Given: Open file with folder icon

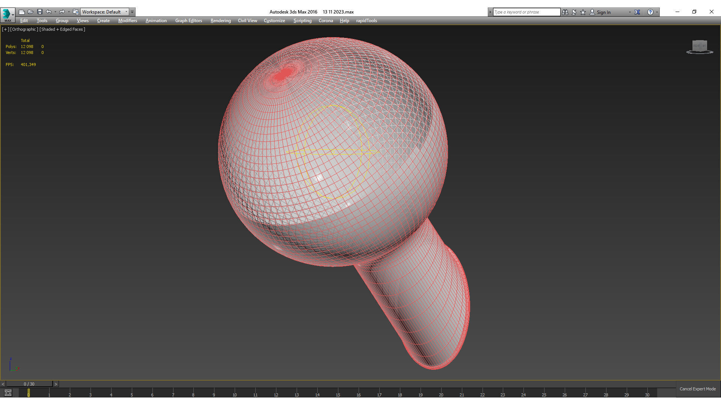Looking at the screenshot, I should coord(31,12).
